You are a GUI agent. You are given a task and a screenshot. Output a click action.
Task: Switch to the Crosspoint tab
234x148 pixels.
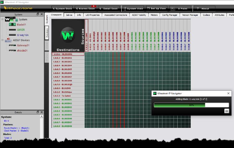[x=56, y=15]
